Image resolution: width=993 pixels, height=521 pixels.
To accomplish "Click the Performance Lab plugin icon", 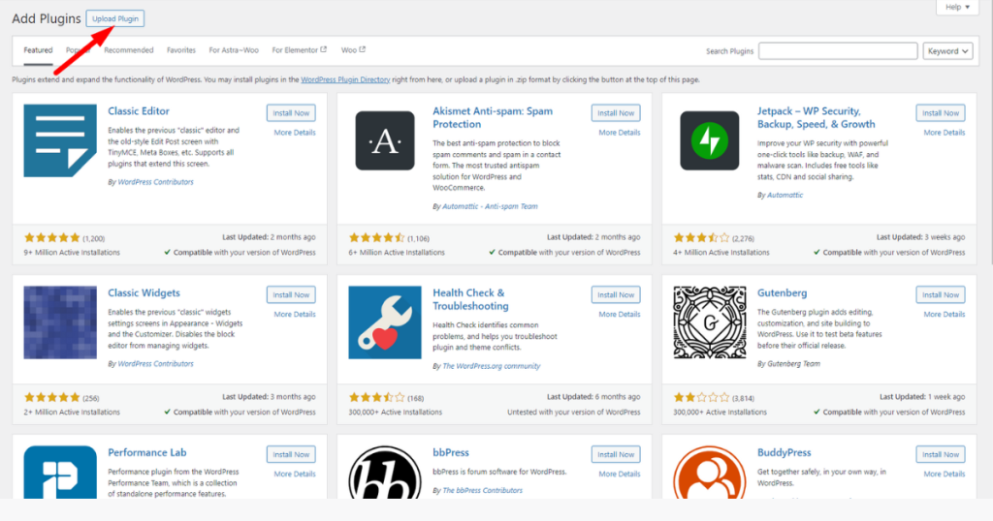I will pos(60,473).
